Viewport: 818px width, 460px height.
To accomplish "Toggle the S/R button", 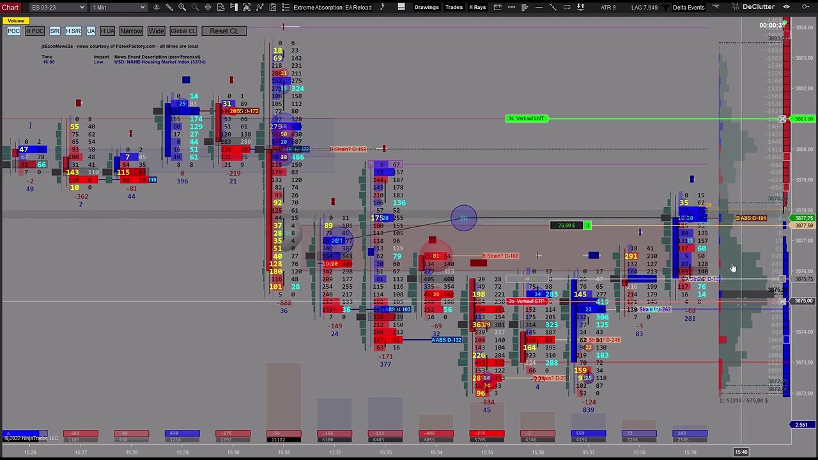I will click(x=55, y=31).
